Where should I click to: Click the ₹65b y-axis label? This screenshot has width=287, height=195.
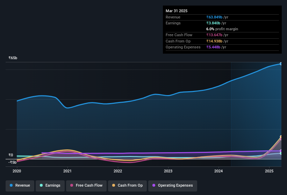pos(13,58)
